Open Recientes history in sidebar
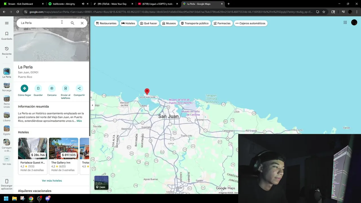Screen dimensions: 361x203 (7, 52)
